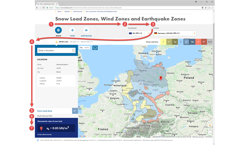The height and width of the screenshot is (145, 240).
Task: Click the SNOW LOAD label text
Action: (63, 42)
